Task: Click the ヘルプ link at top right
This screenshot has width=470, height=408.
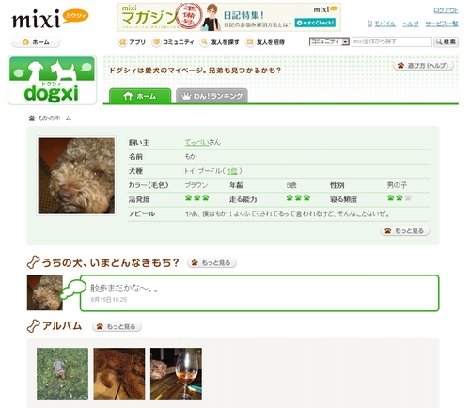Action: [411, 24]
